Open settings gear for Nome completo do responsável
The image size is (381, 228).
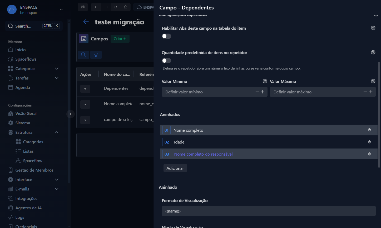pos(369,154)
